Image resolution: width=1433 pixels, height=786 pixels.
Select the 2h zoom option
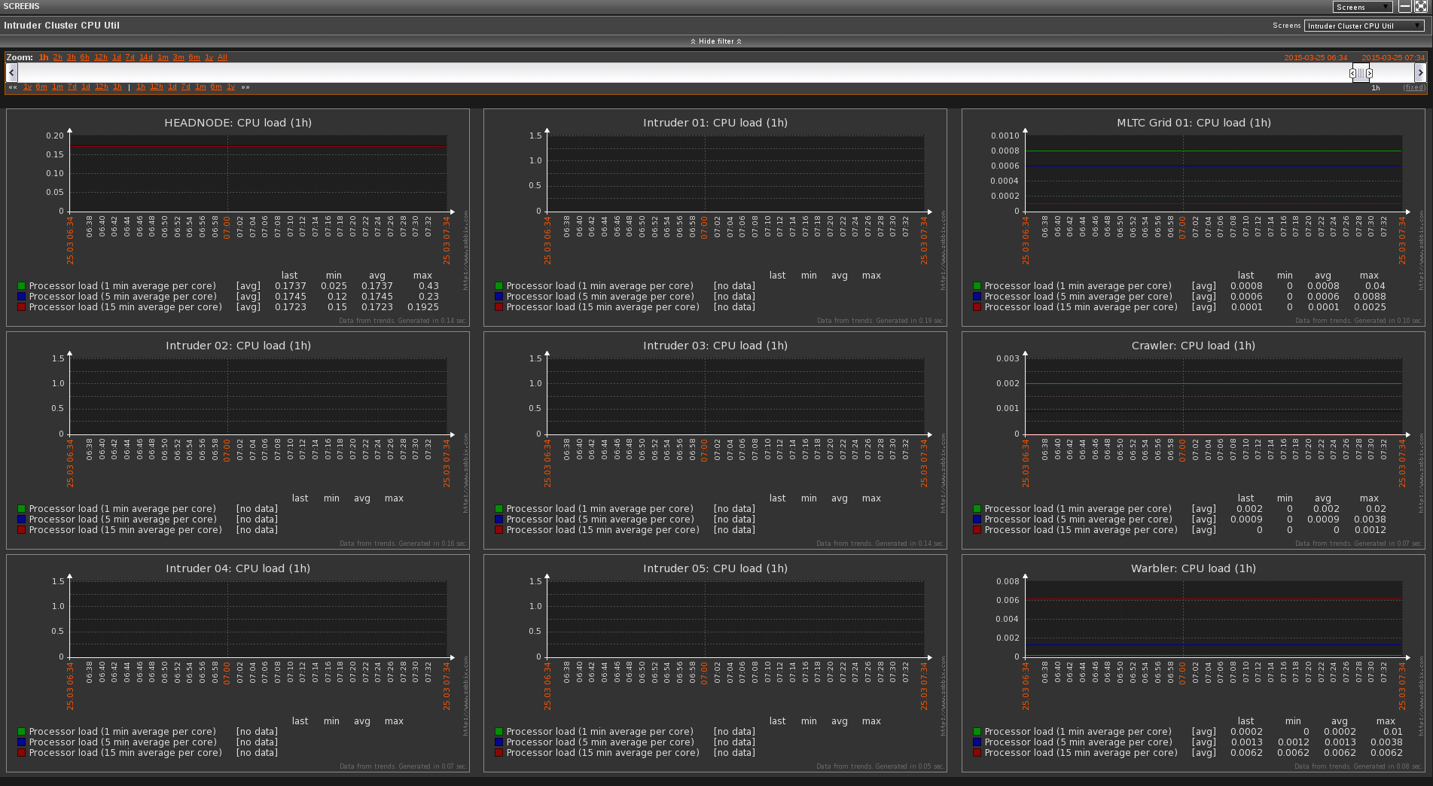[57, 57]
